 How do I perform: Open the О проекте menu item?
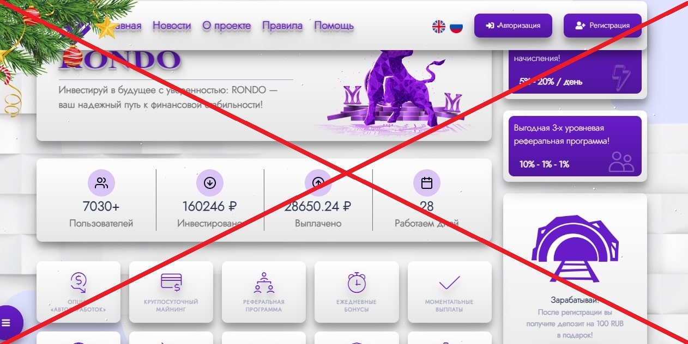(x=227, y=26)
